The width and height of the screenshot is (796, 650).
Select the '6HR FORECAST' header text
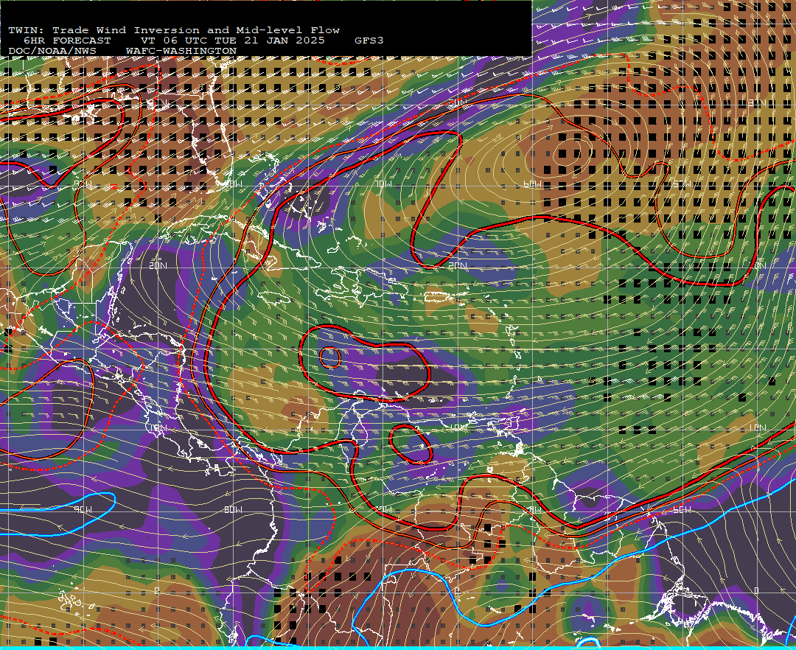tap(67, 41)
